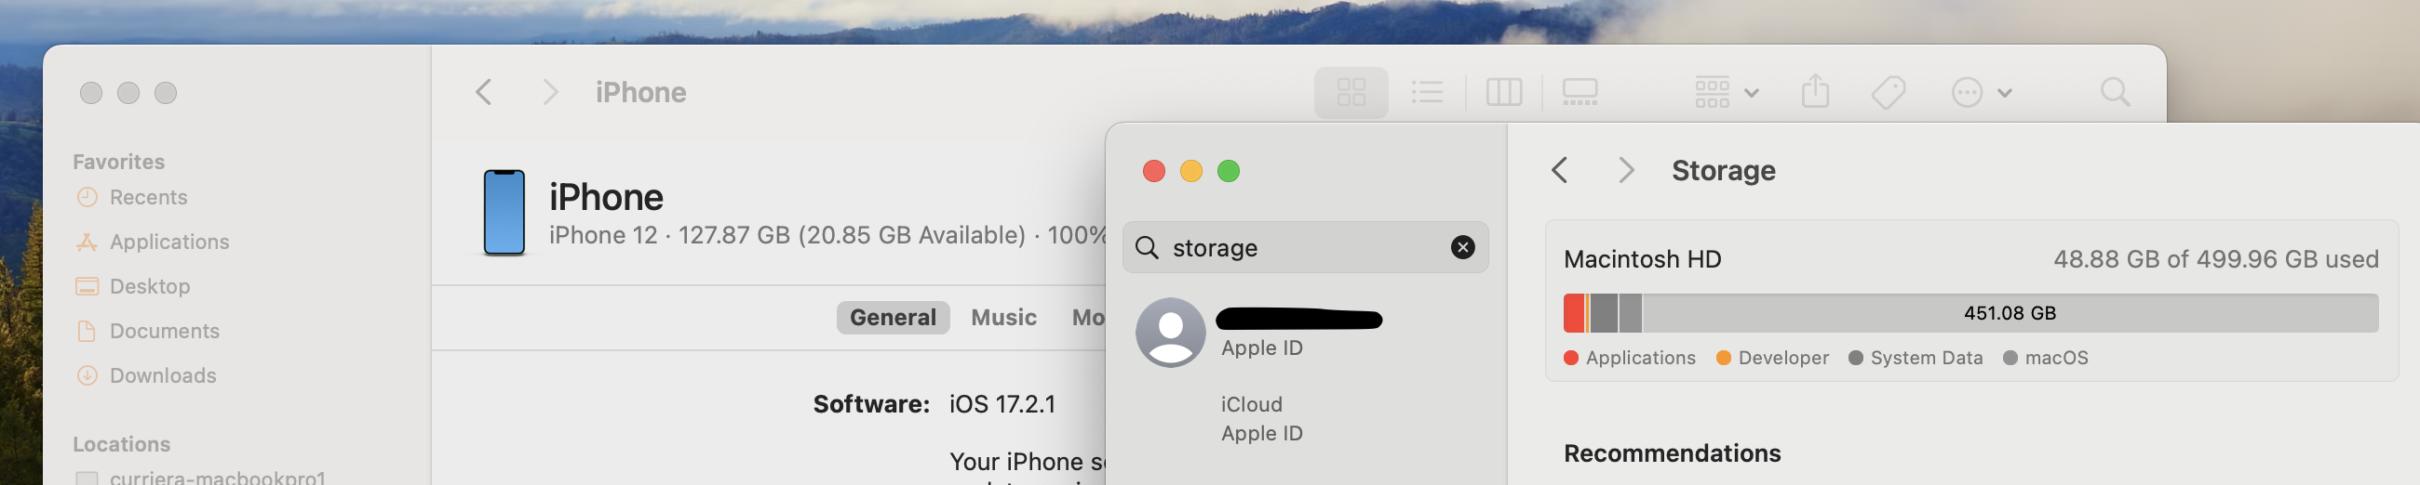Click the red Applications storage segment
Screen dimensions: 2420x485
1574,313
